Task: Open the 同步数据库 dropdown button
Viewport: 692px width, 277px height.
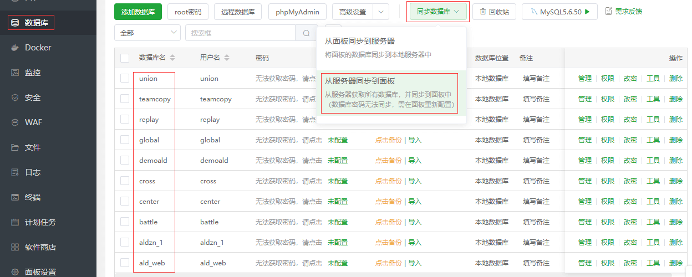Action: tap(438, 12)
